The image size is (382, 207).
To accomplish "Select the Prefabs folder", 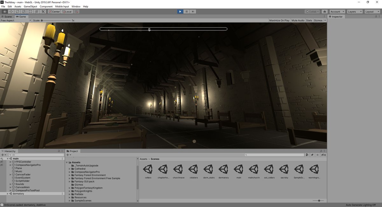I will [x=79, y=194].
